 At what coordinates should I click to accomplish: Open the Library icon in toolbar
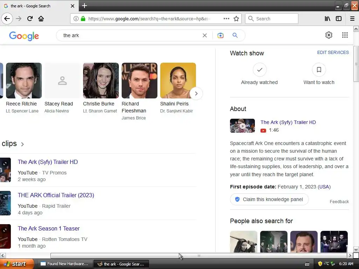[x=327, y=19]
